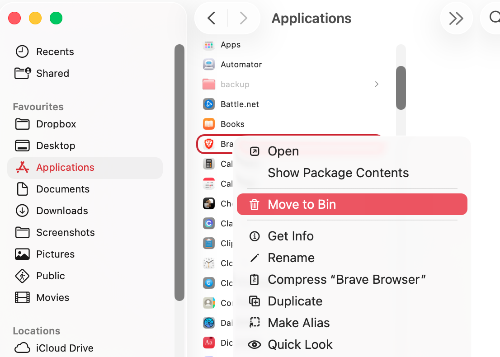The width and height of the screenshot is (500, 357).
Task: Select the Contacts app icon
Action: coord(209,303)
